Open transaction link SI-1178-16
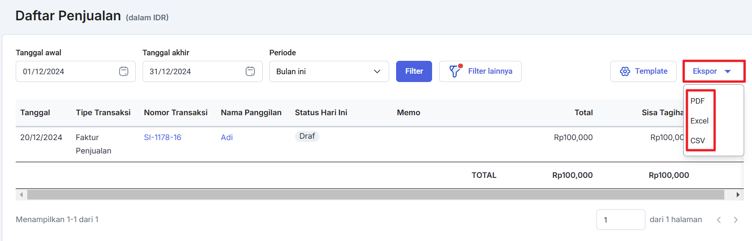Screen dimensions: 752x241 pyautogui.click(x=162, y=137)
